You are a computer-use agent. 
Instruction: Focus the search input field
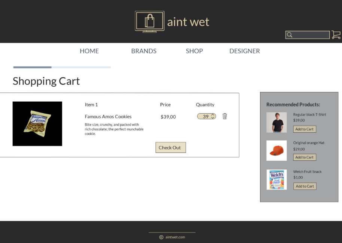(x=308, y=35)
